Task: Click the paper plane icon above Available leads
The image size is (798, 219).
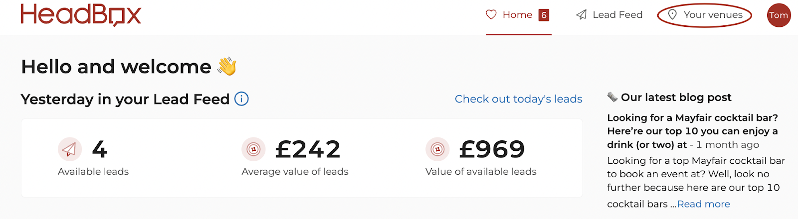Action: click(70, 149)
